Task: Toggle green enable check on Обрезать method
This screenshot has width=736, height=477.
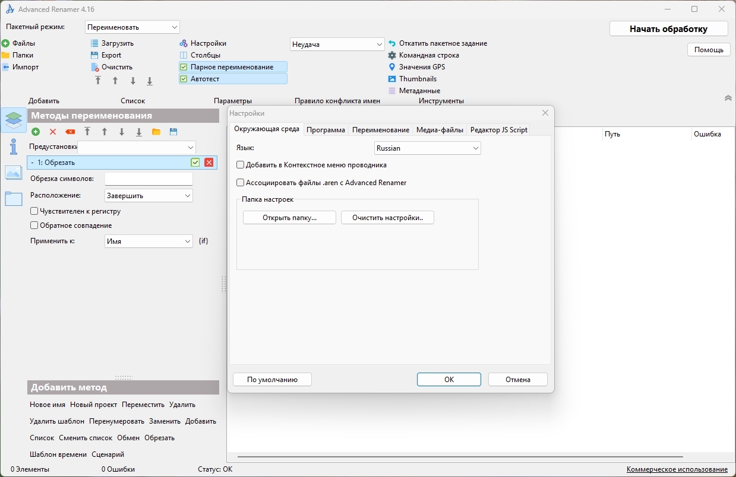Action: 195,163
